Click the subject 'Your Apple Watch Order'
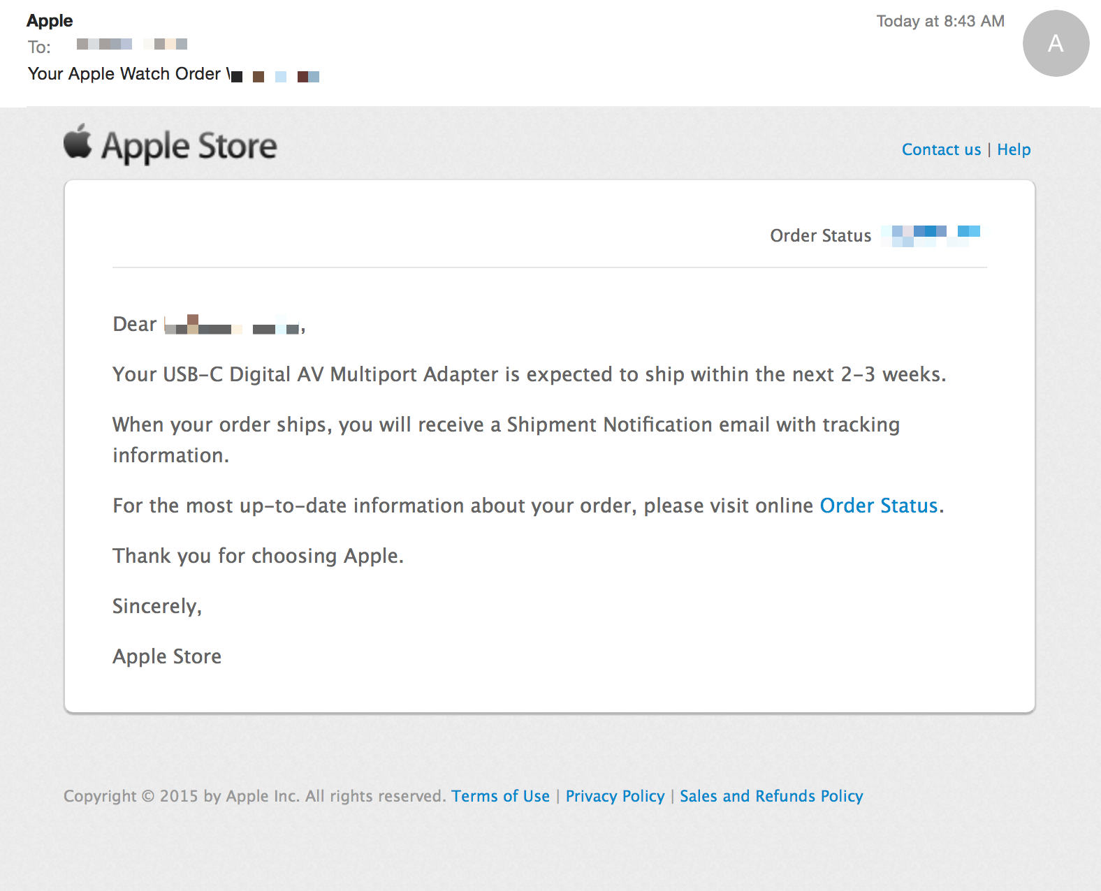The width and height of the screenshot is (1101, 891). click(124, 74)
